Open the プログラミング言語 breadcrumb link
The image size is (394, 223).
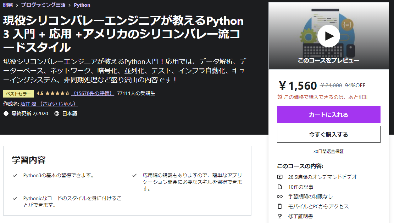(x=43, y=5)
